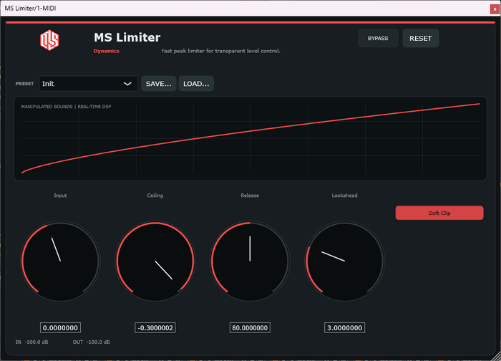The image size is (501, 361).
Task: Click the red Dynamics category label
Action: (107, 51)
